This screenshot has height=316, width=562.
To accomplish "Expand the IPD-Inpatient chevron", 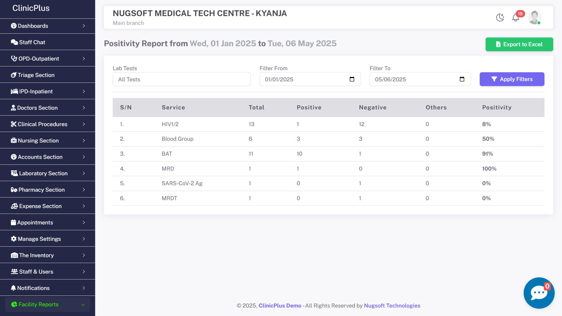I will [84, 91].
